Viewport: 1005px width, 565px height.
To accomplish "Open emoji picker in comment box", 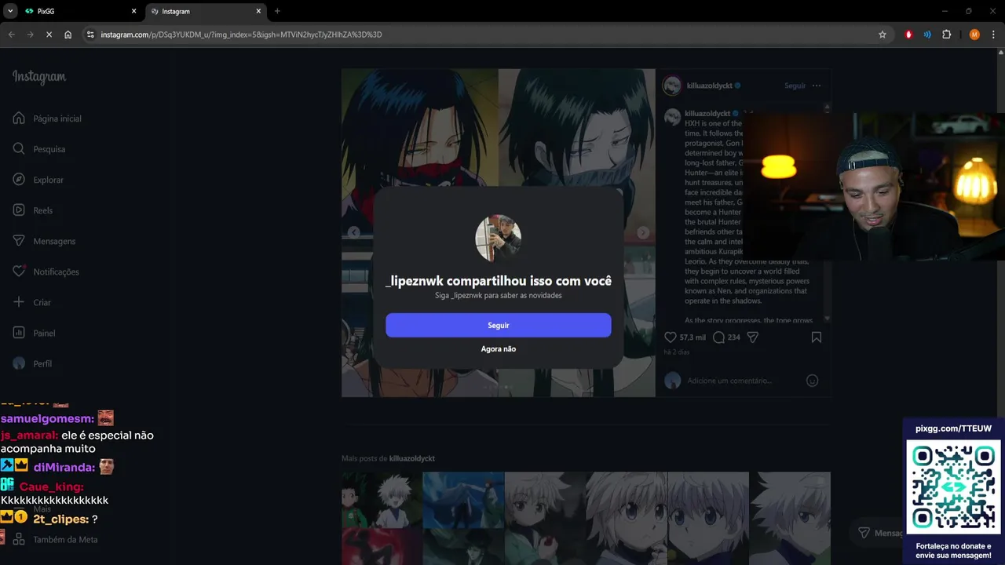I will pos(813,381).
